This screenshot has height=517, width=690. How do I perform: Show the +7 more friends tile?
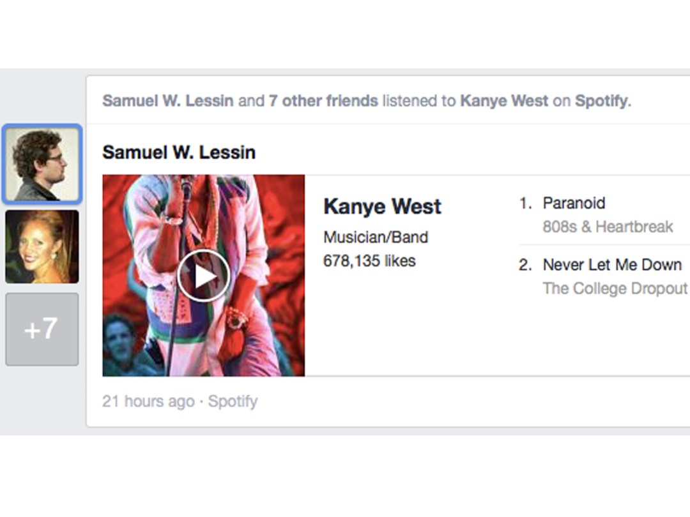tap(42, 329)
